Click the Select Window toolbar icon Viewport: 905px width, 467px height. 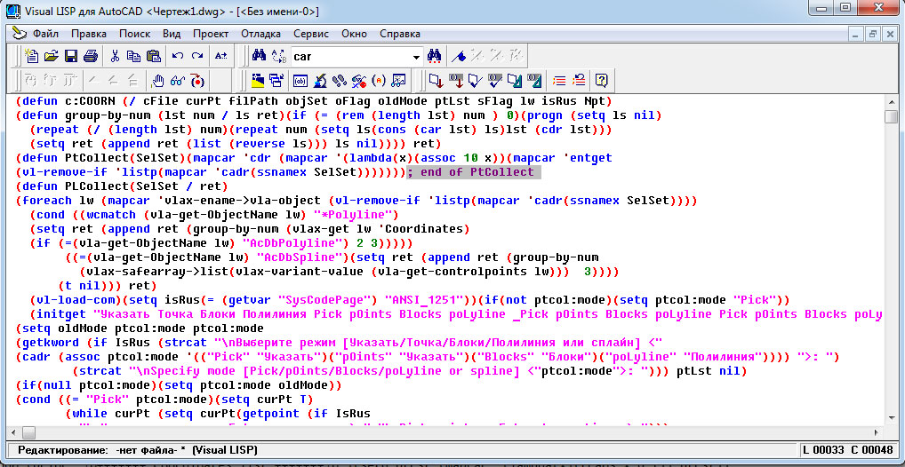[276, 80]
